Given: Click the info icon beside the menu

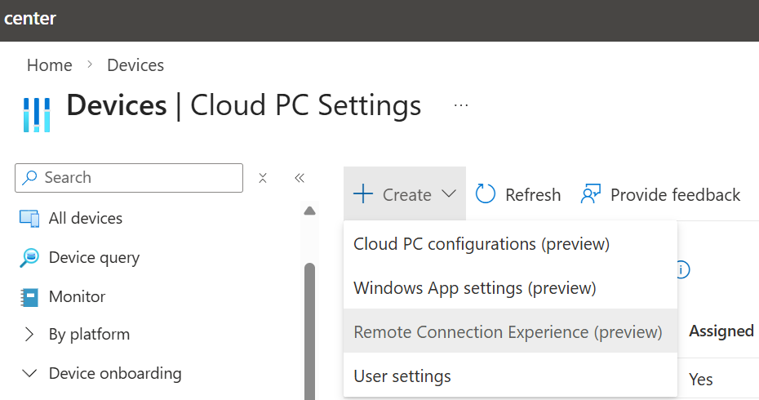Looking at the screenshot, I should [683, 270].
